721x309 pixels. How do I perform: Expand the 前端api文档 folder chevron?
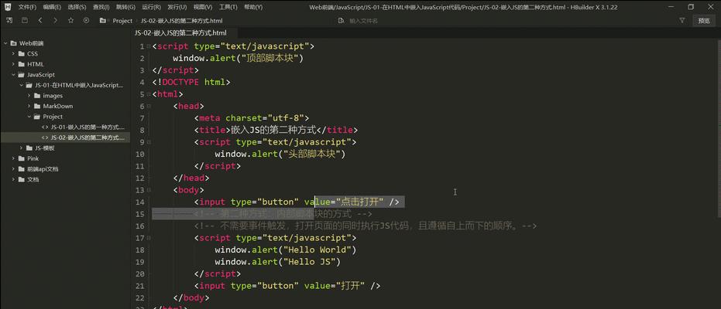[x=13, y=169]
